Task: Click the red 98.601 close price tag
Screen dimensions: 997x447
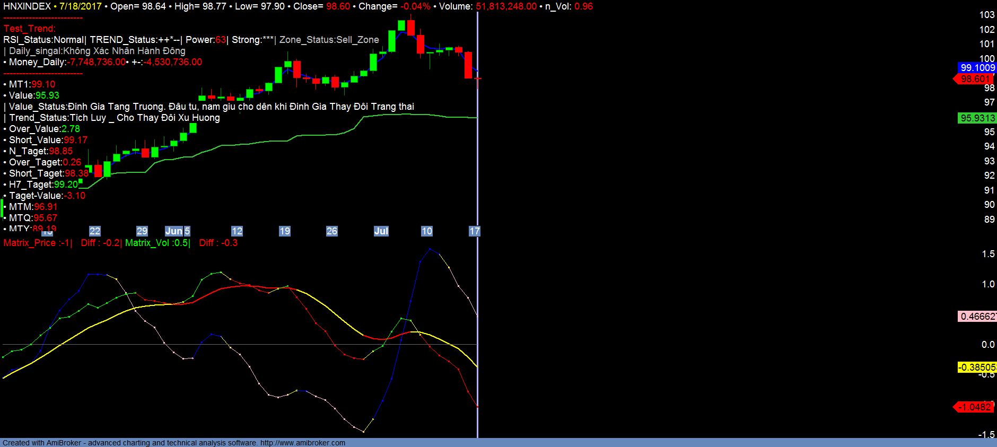Action: [975, 79]
